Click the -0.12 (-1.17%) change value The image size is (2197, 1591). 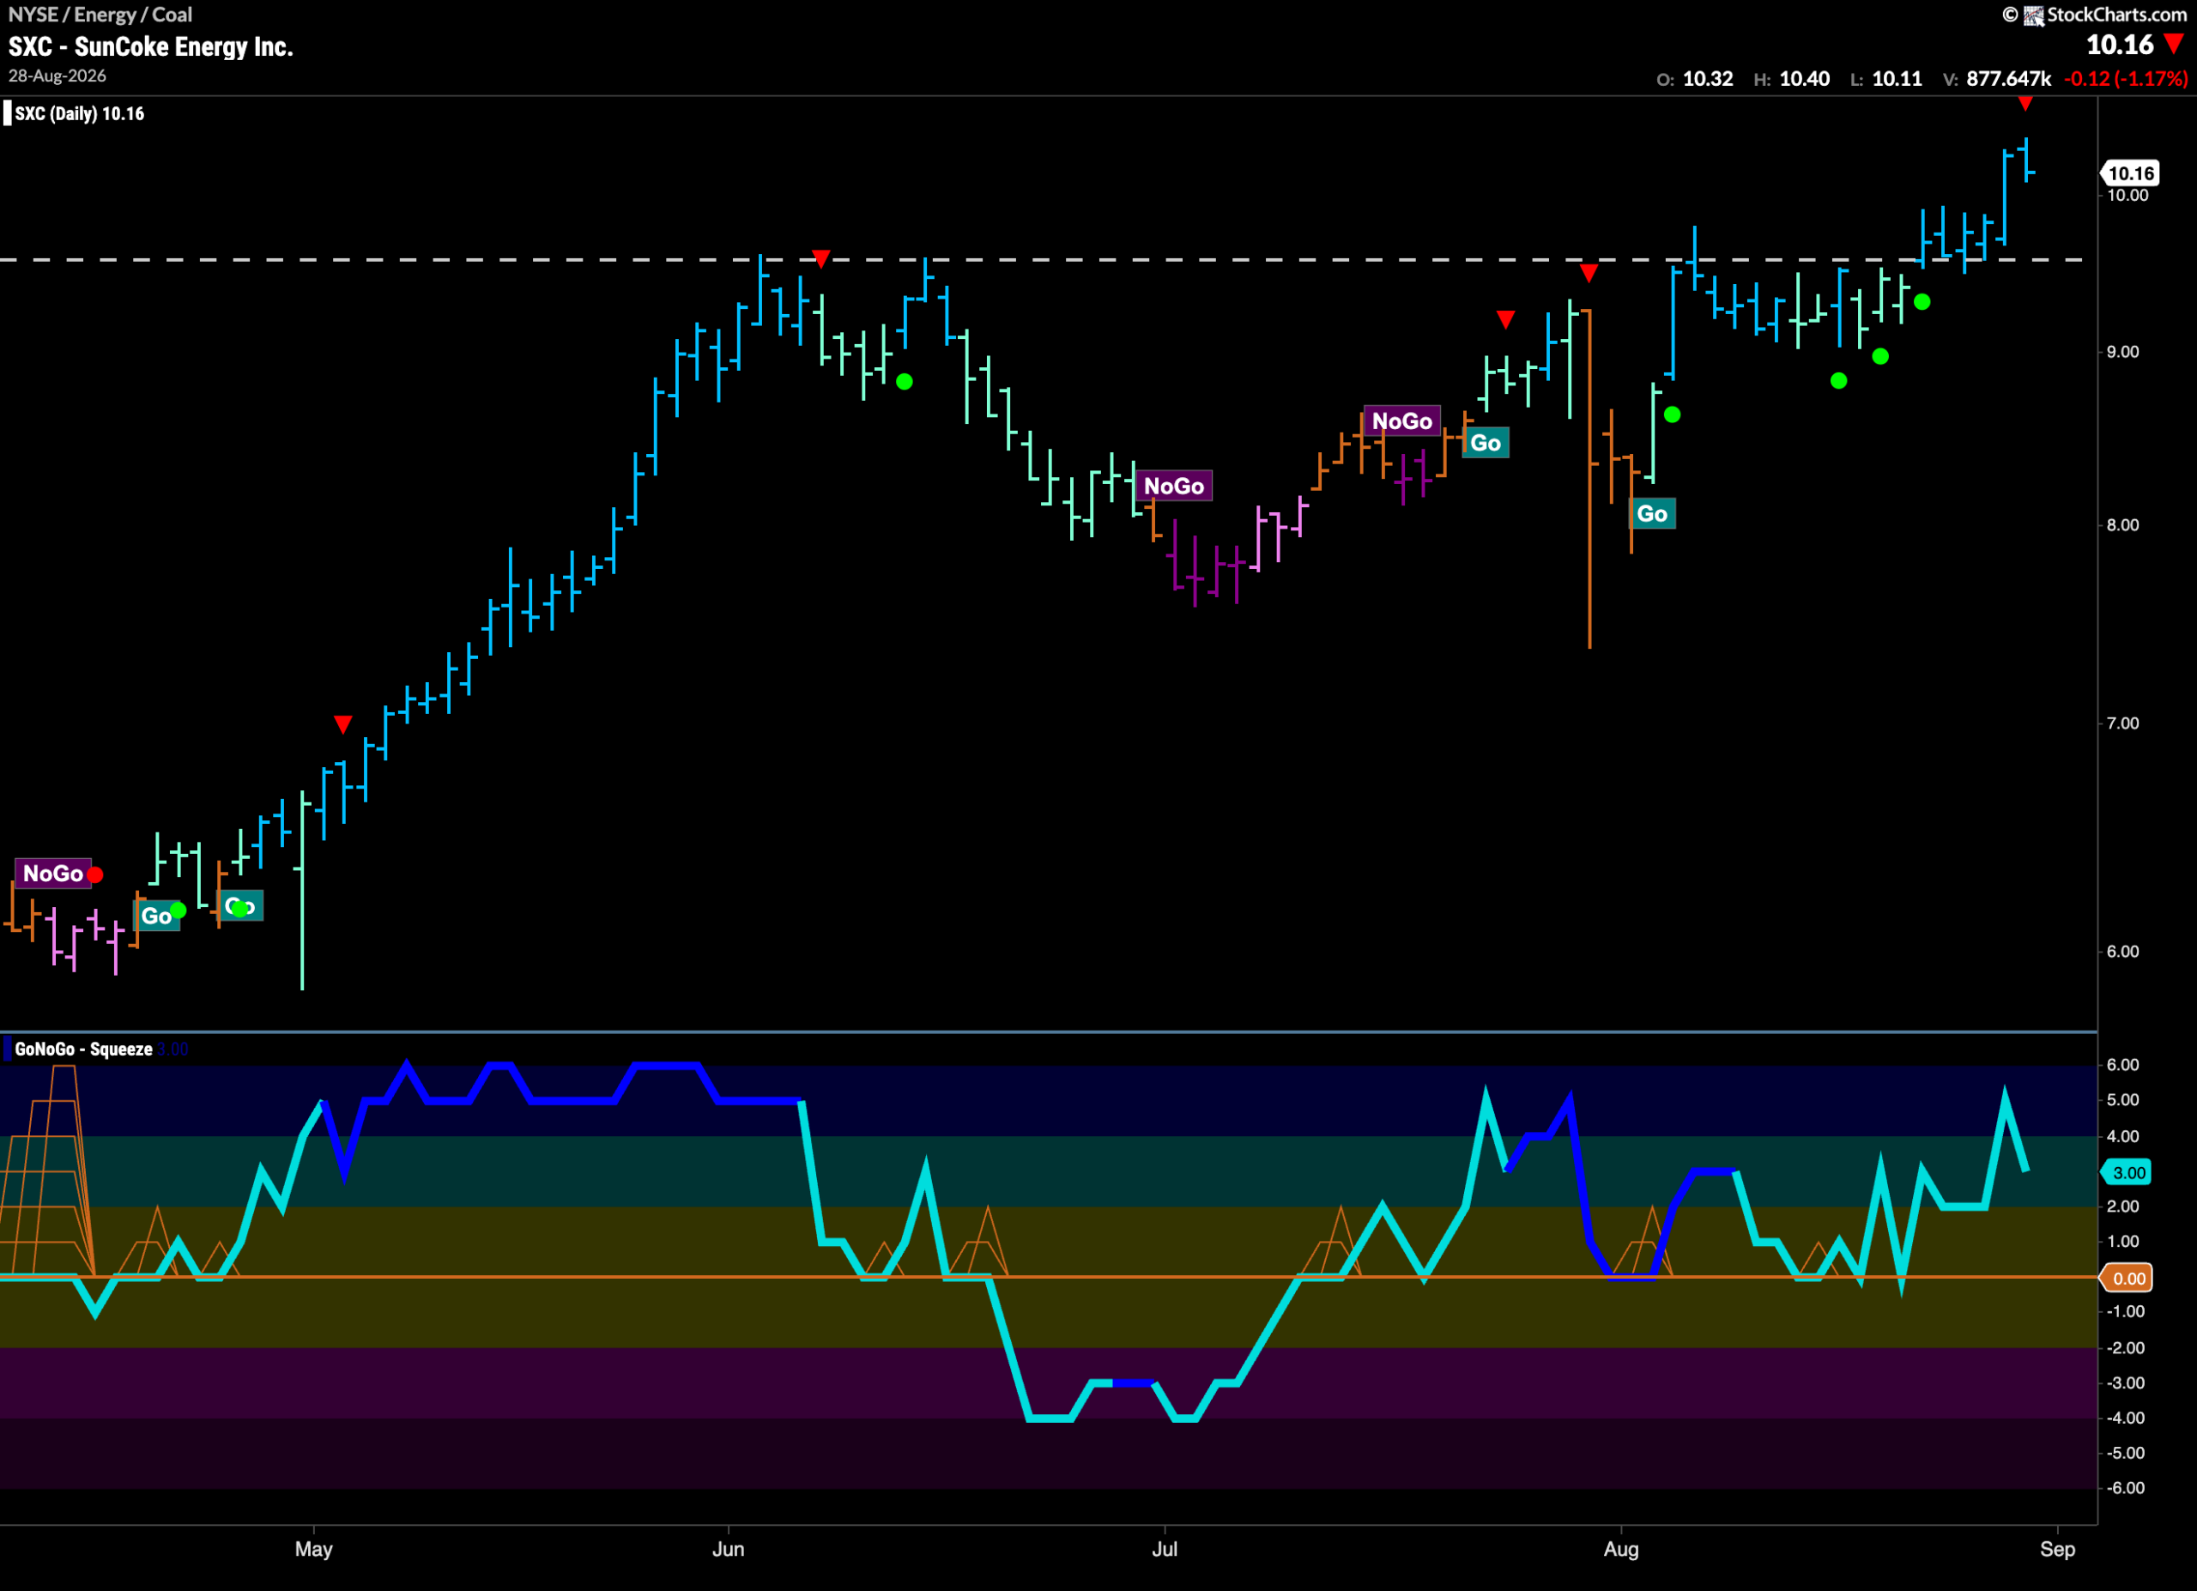point(2125,80)
